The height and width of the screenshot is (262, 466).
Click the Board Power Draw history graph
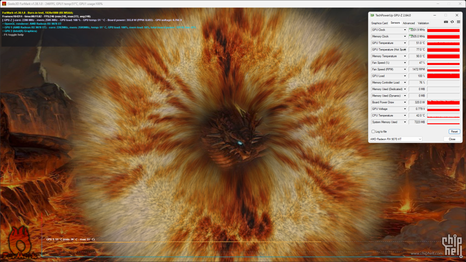pyautogui.click(x=444, y=103)
